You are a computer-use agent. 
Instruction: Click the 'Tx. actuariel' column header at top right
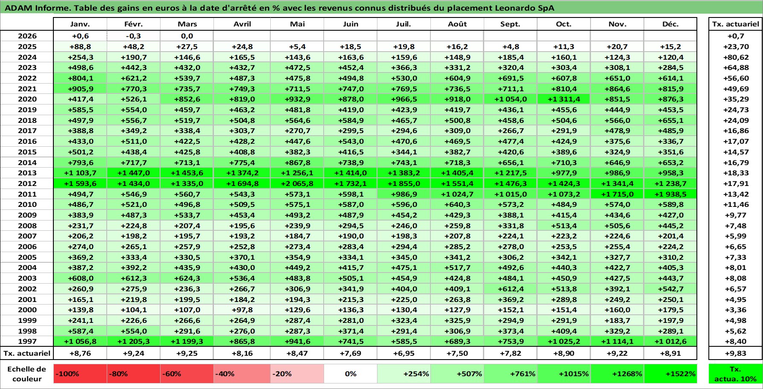[x=735, y=24]
